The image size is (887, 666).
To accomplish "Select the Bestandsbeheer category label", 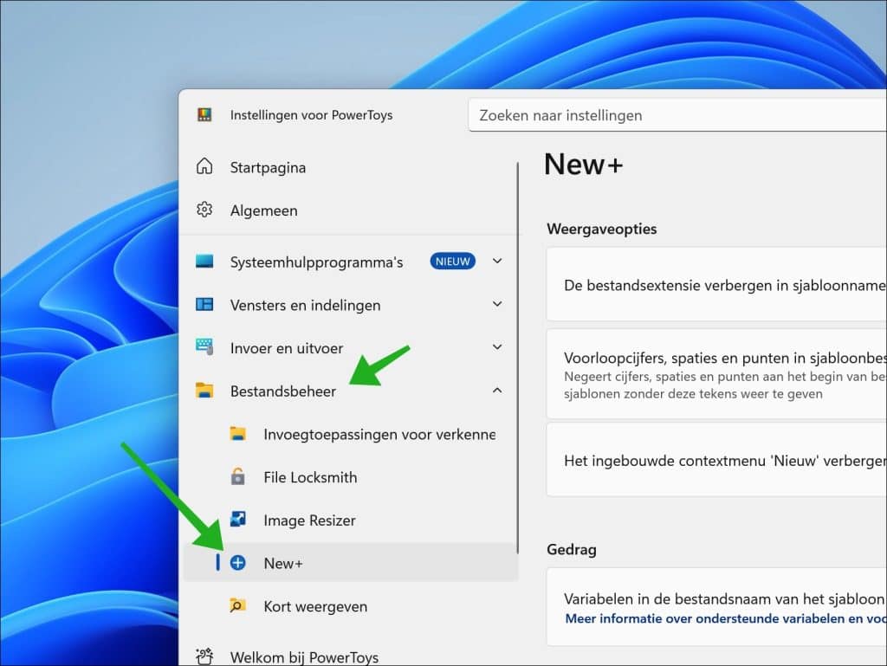I will click(x=283, y=391).
